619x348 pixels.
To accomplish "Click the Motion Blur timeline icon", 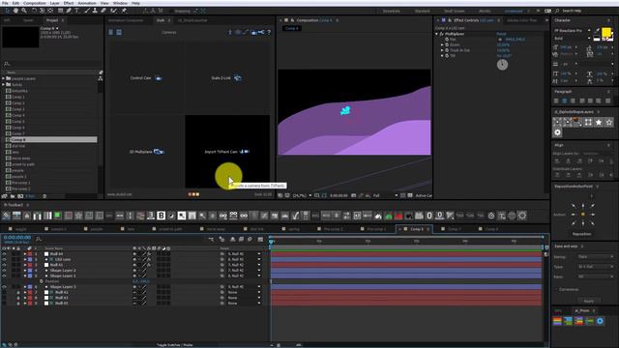I will 250,239.
